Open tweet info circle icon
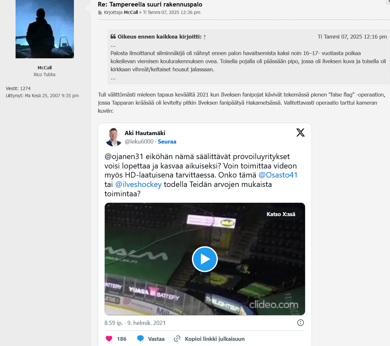Screen dimensions: 390x346 (301, 323)
